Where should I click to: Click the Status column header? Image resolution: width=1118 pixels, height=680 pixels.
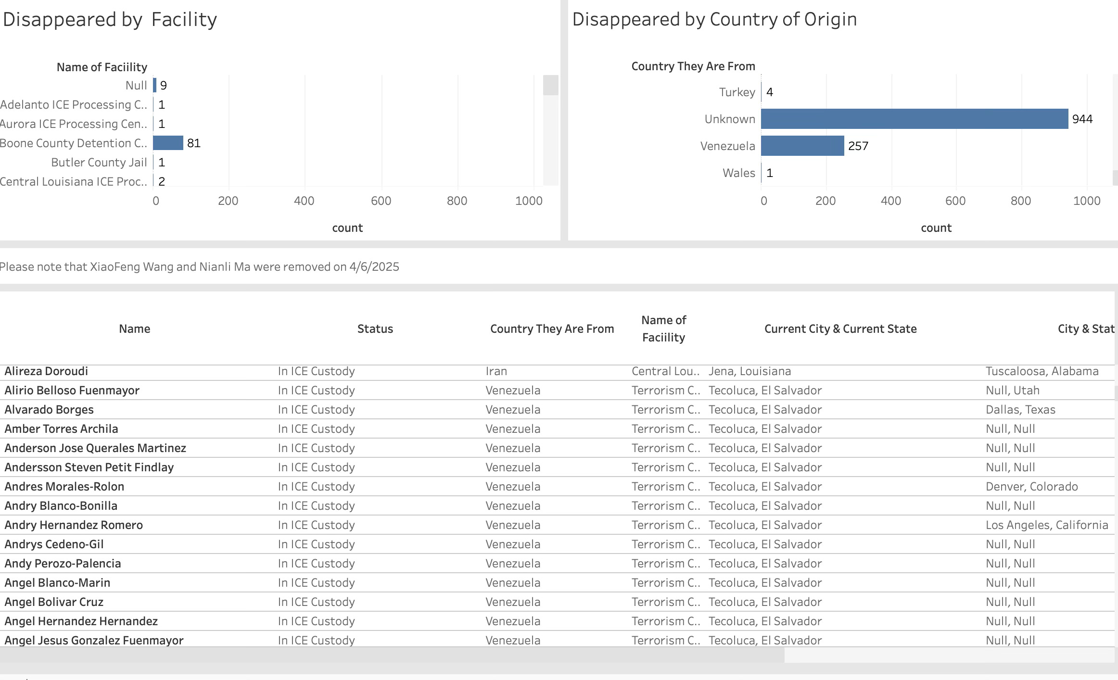coord(375,329)
